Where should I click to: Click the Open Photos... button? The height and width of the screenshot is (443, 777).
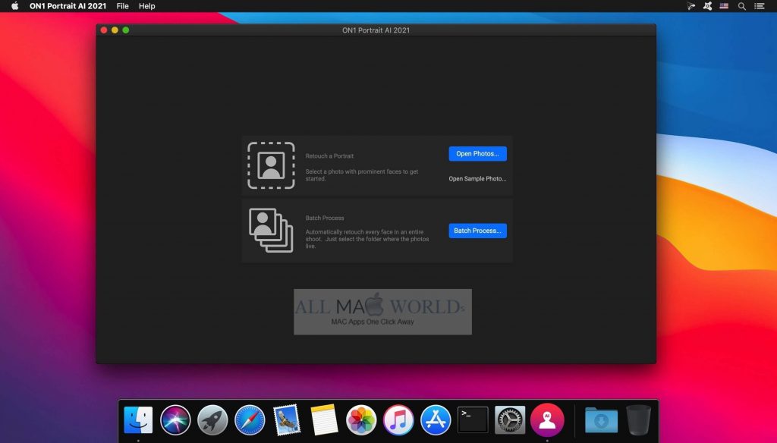pos(477,154)
